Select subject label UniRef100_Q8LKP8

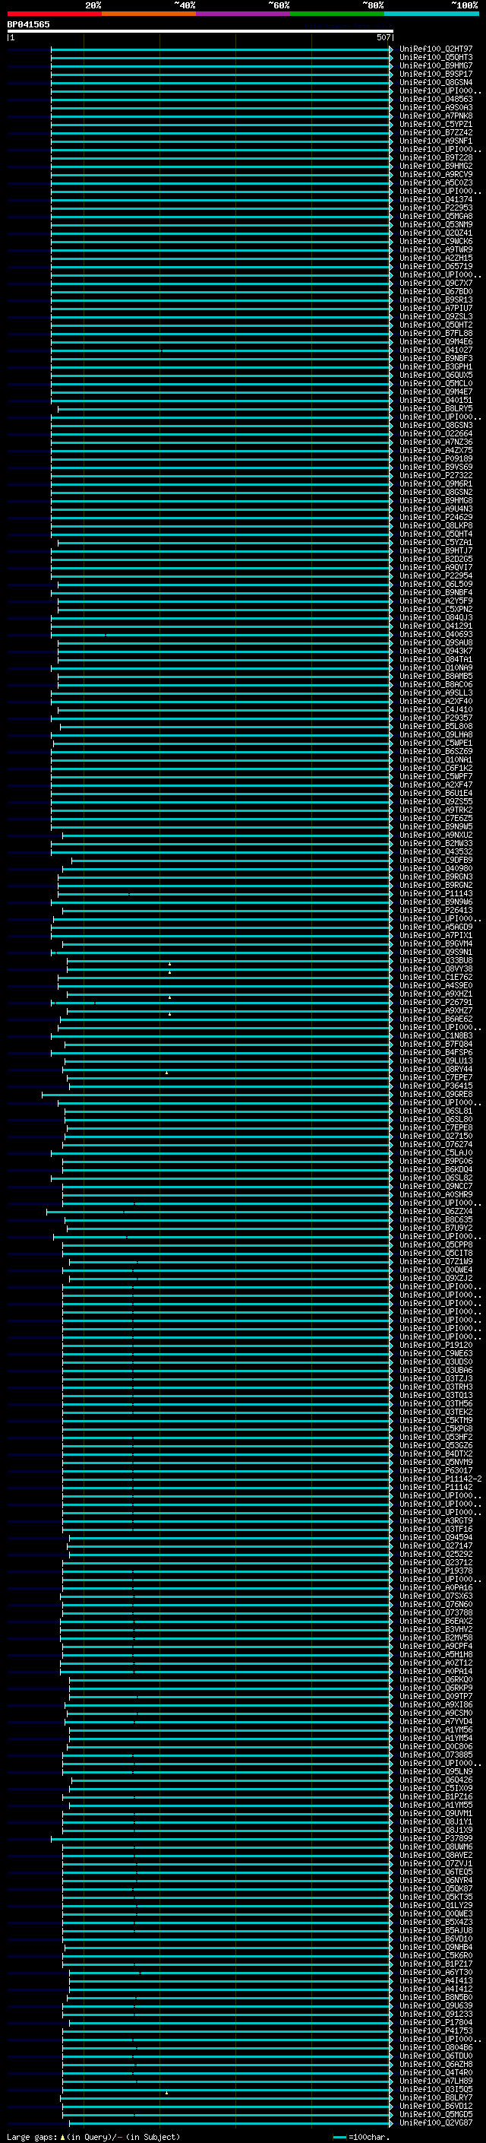coord(436,526)
